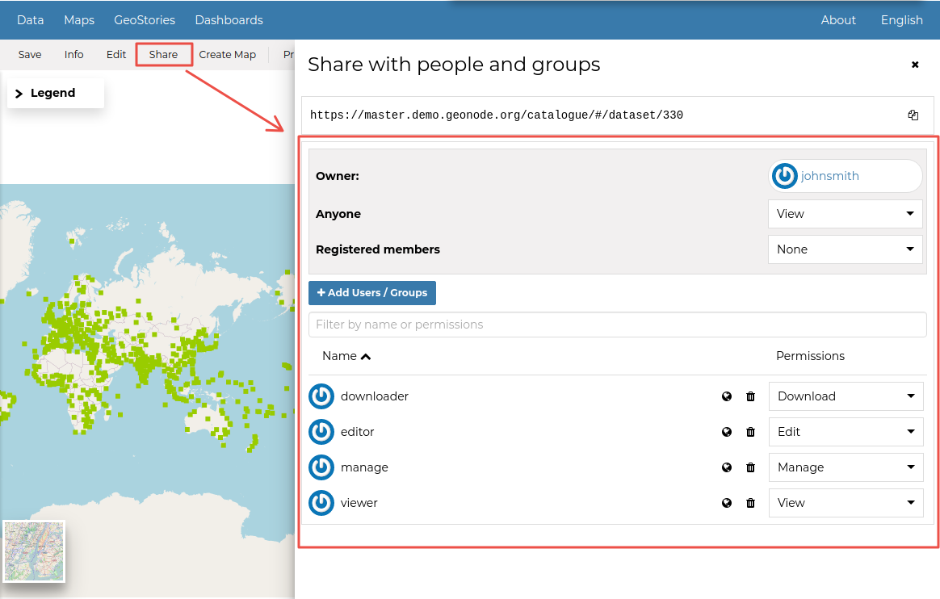Click globe icon beside viewer user

pyautogui.click(x=727, y=503)
